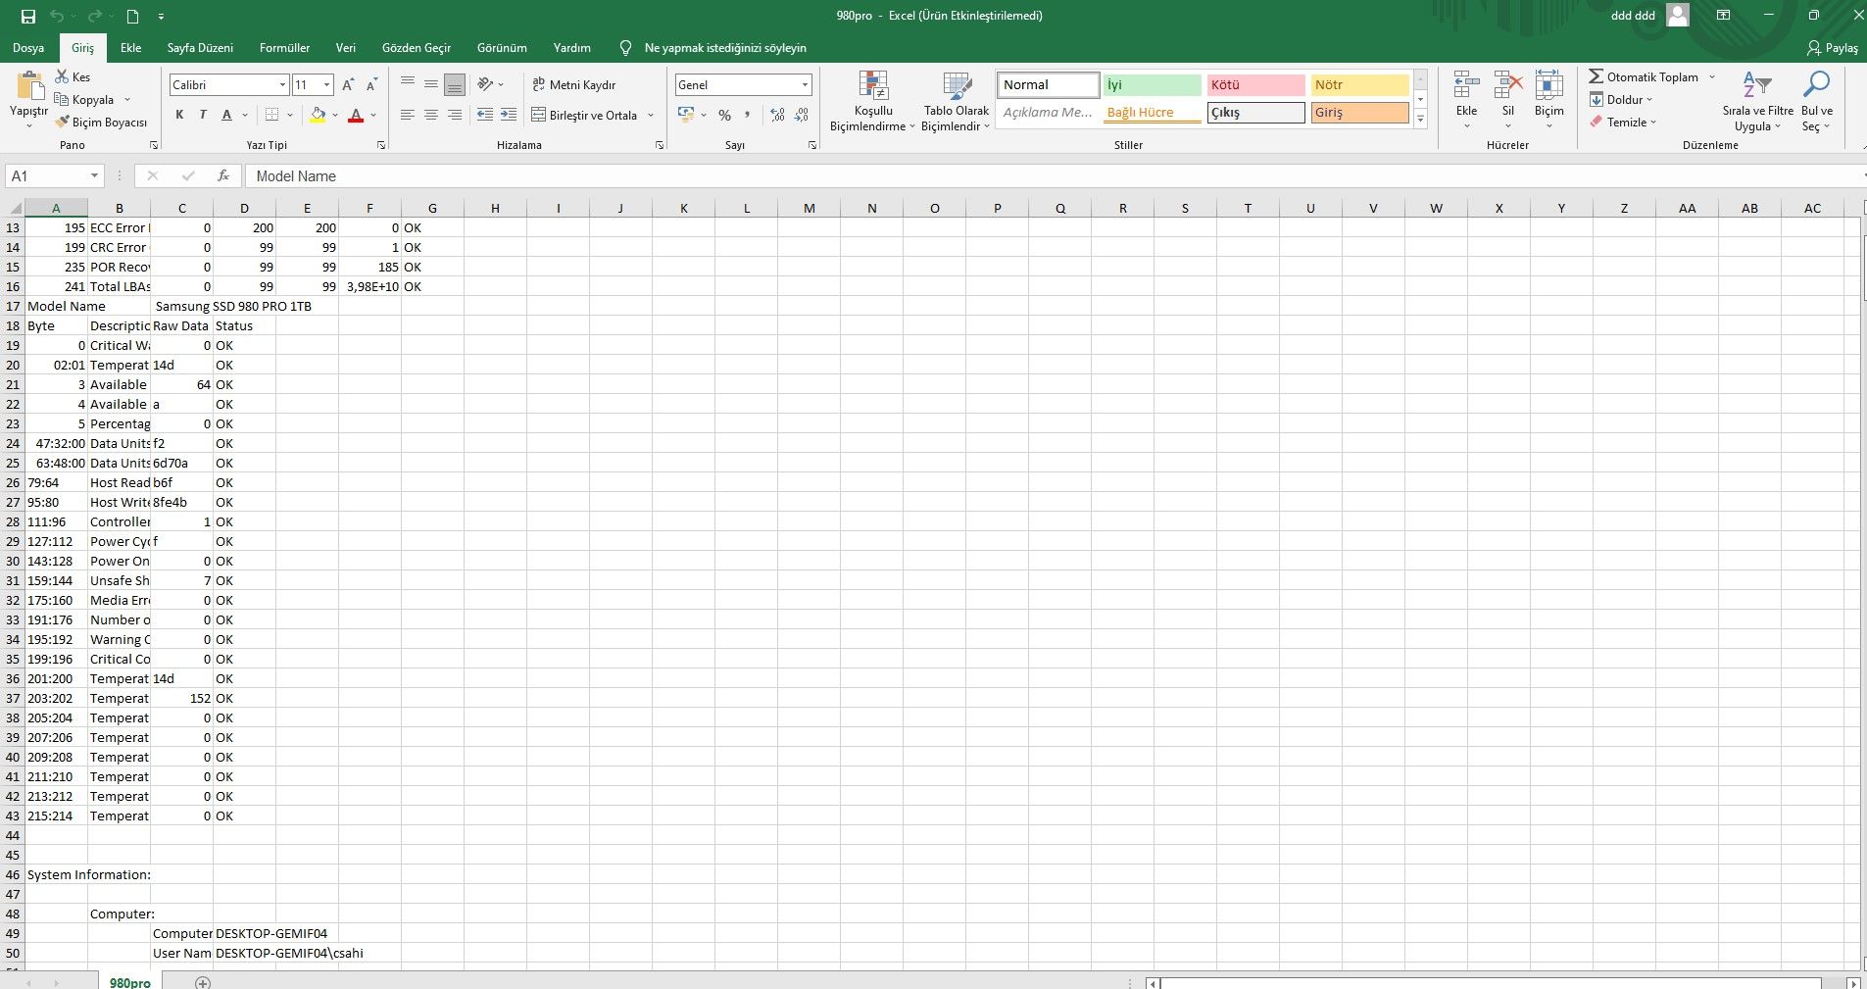Open the font color dropdown arrow
Viewport: 1867px width, 989px height.
pos(373,115)
